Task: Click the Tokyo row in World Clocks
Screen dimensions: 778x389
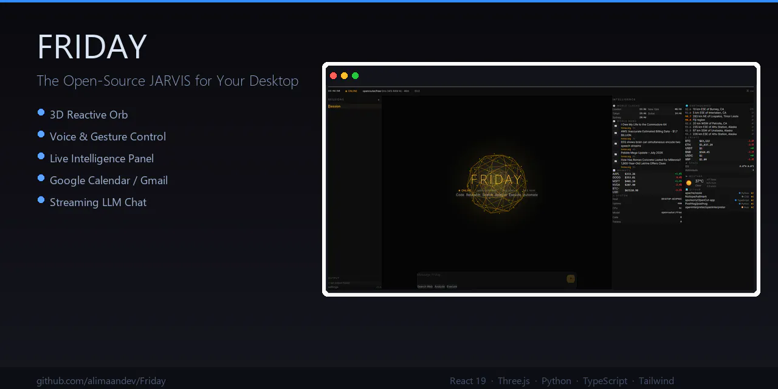Action: pyautogui.click(x=630, y=114)
